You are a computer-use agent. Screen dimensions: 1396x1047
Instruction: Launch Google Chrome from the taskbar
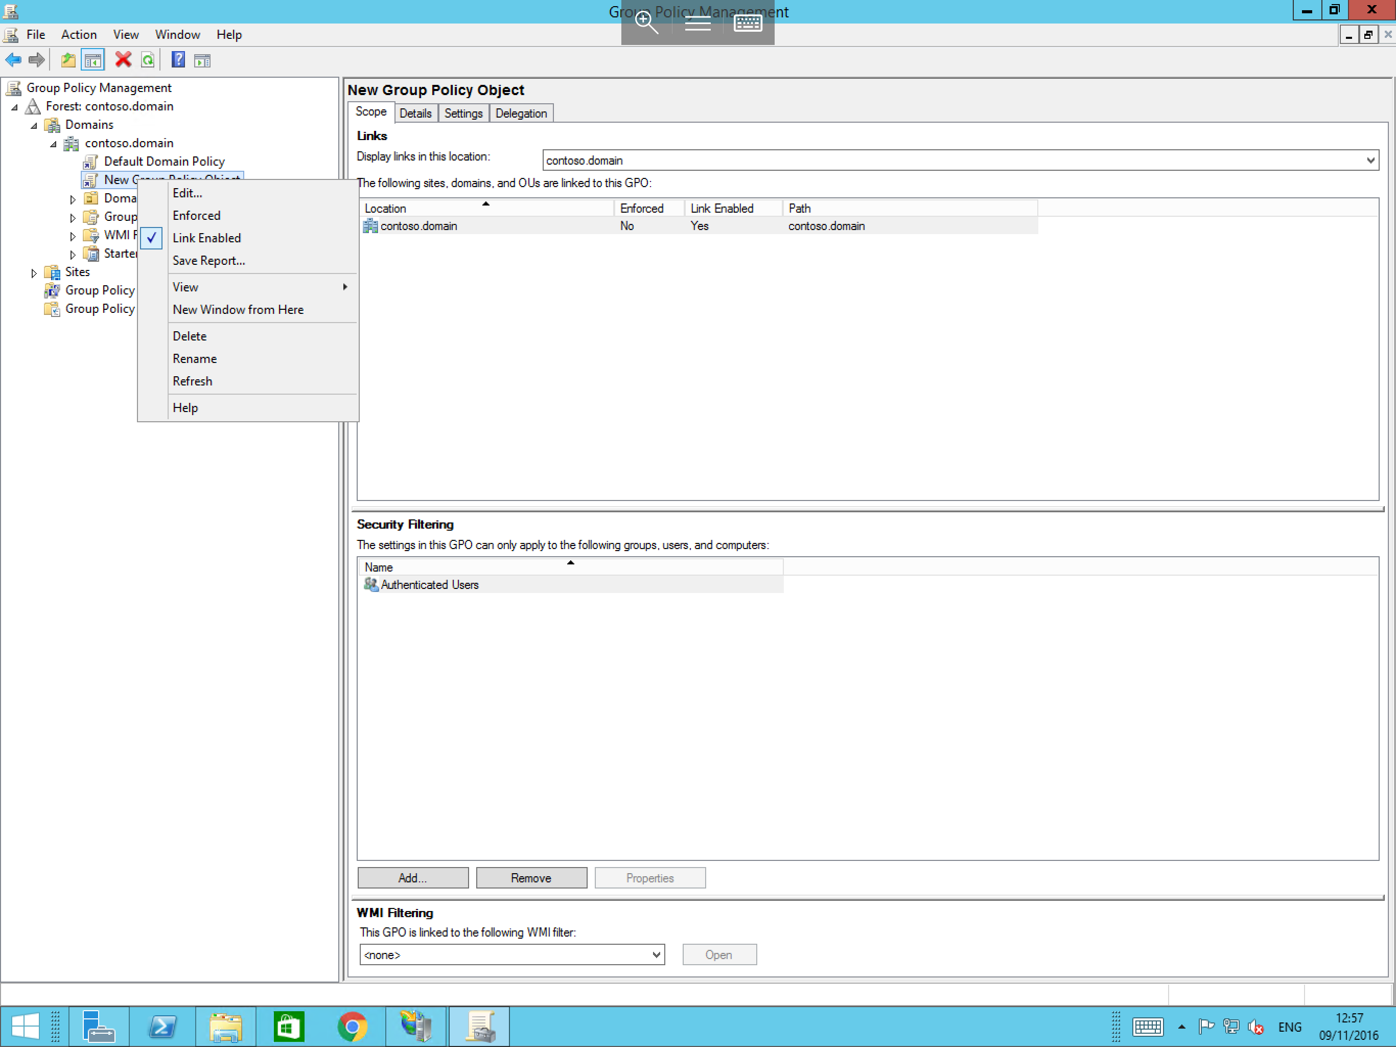[352, 1027]
